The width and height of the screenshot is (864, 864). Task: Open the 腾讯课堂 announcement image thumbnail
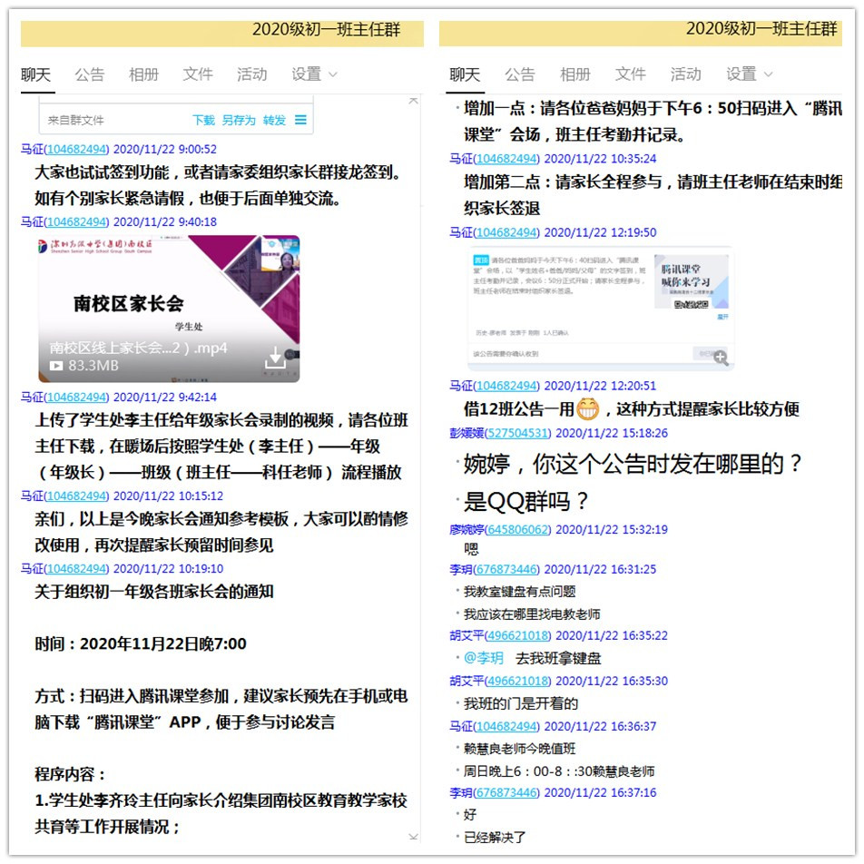coord(600,309)
